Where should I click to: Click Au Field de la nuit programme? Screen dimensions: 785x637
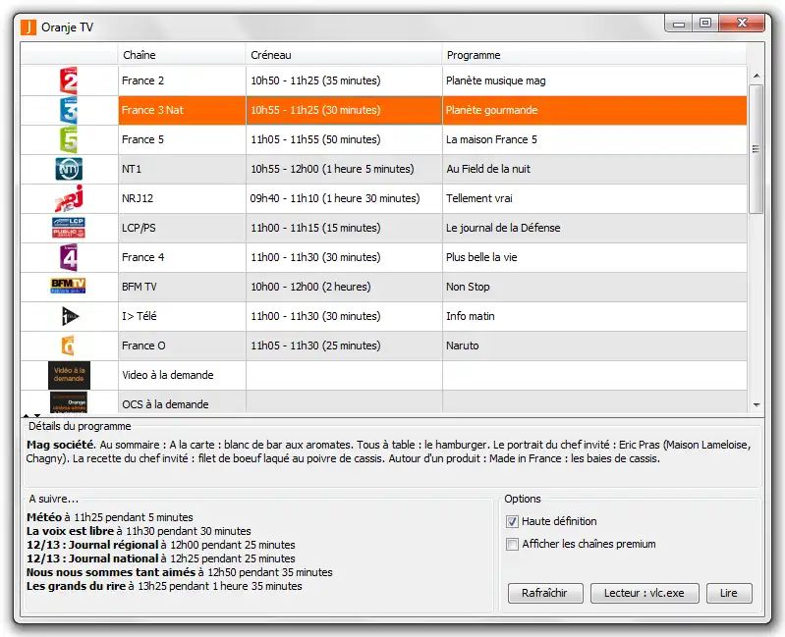594,169
